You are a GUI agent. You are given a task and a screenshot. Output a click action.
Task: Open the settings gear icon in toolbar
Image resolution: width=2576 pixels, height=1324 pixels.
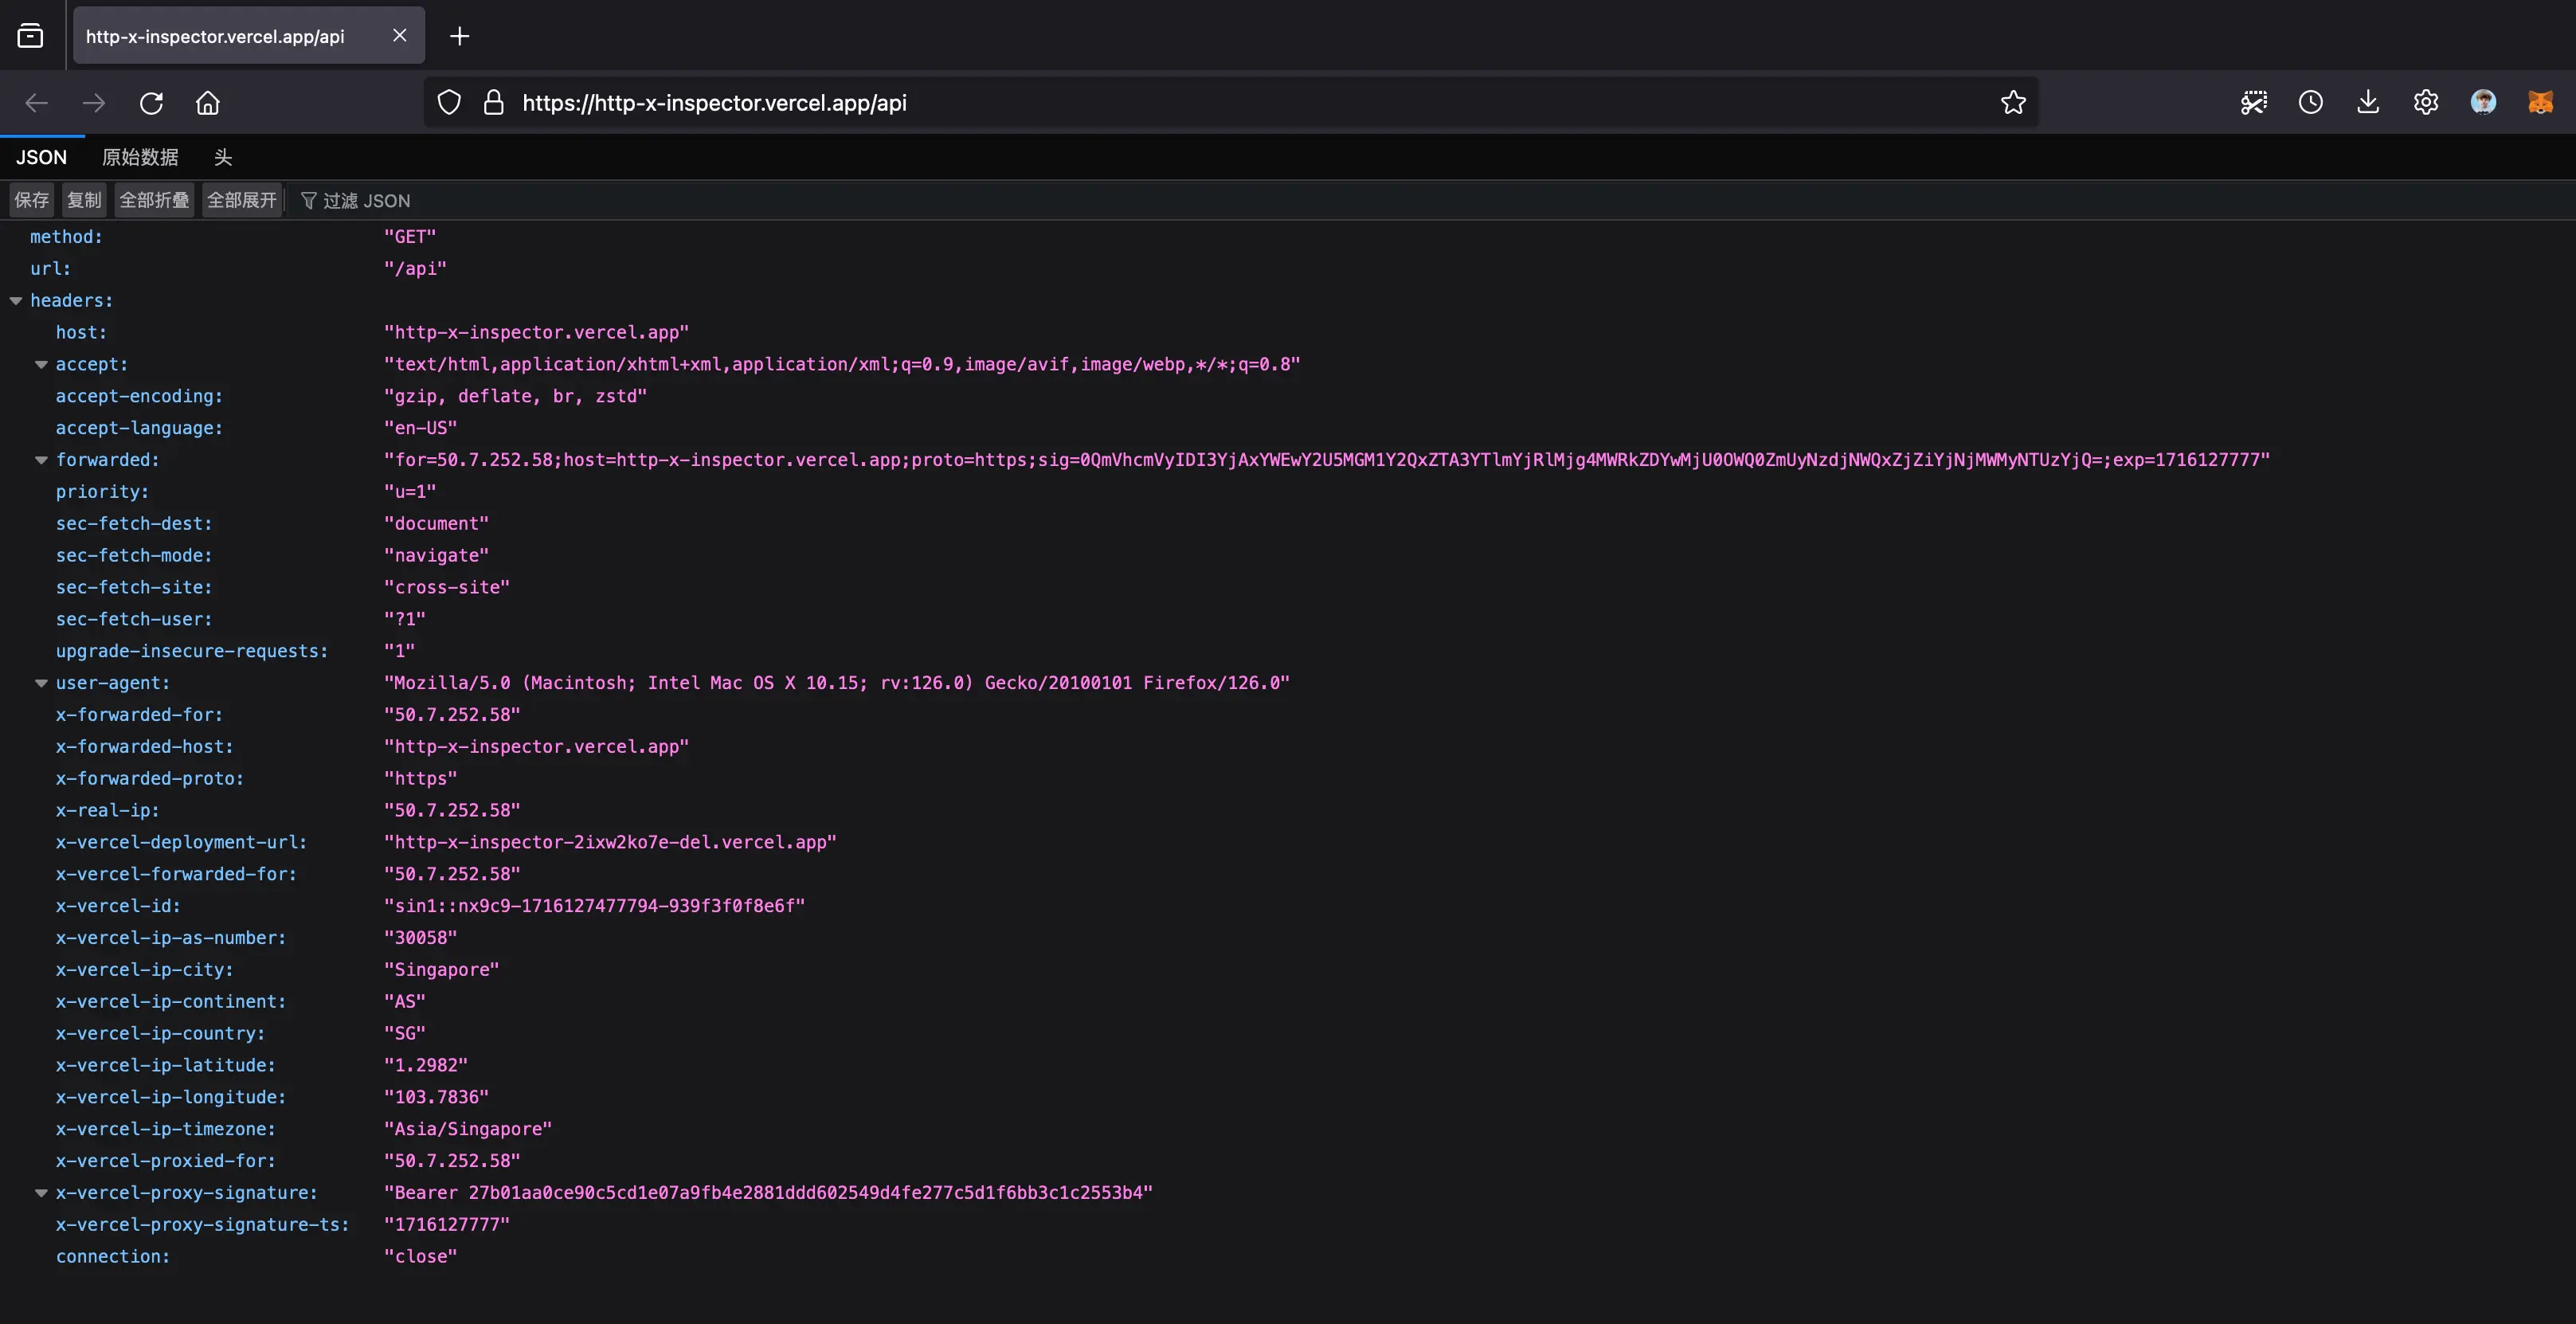pyautogui.click(x=2426, y=103)
